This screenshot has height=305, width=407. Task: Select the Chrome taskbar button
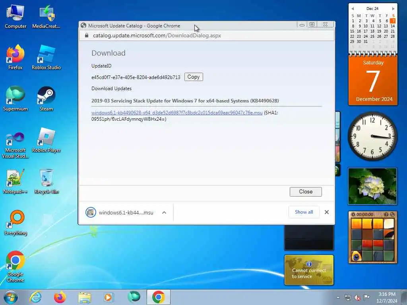coord(158,297)
